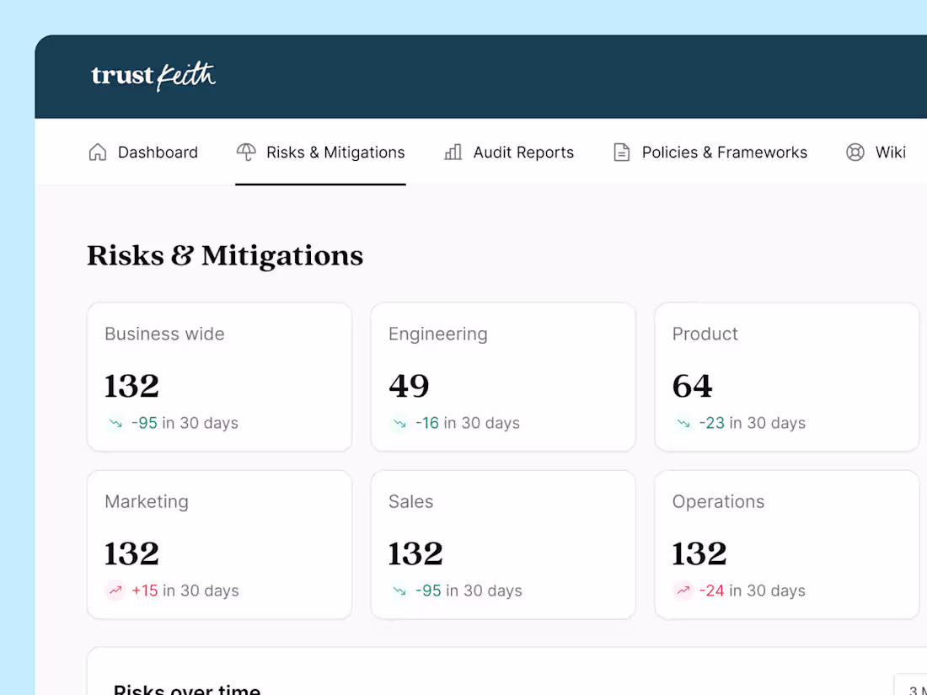This screenshot has height=695, width=927.
Task: Open the Sales risks card
Action: [503, 544]
